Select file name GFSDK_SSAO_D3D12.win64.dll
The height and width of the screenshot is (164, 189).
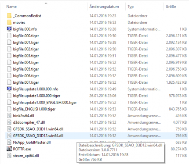[x=38, y=136]
